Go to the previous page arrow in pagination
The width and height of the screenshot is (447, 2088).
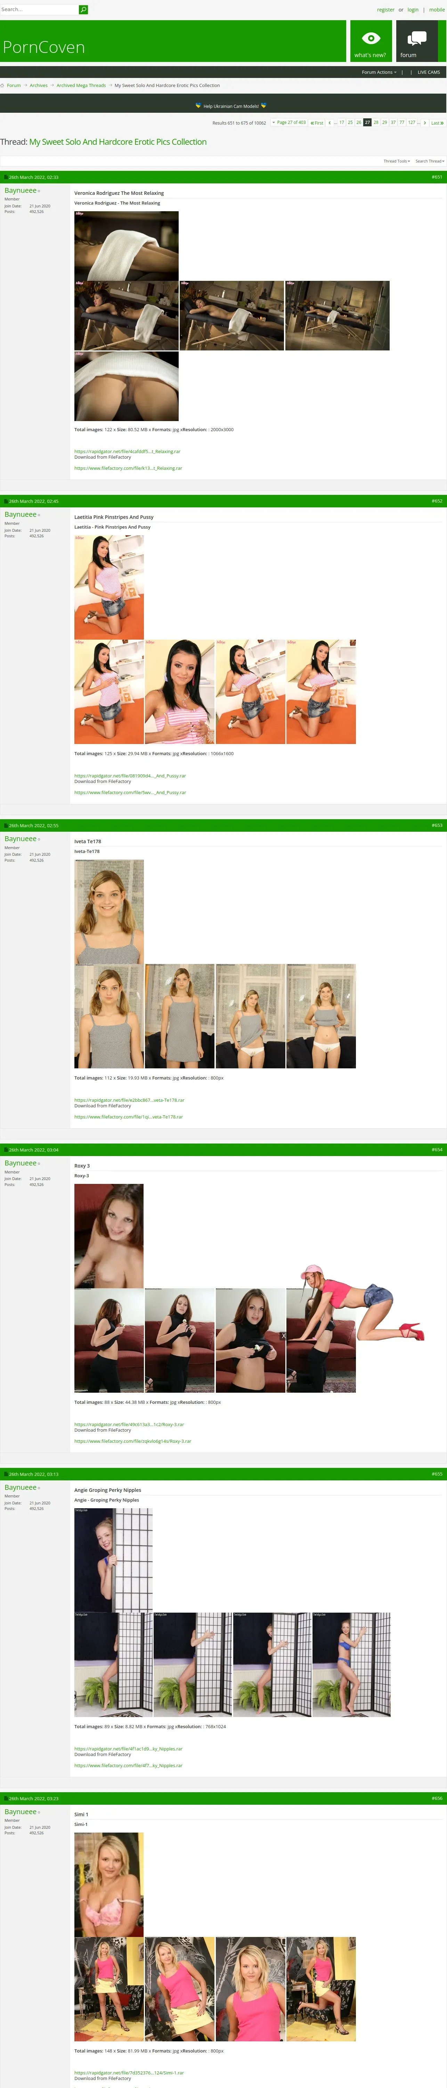click(330, 122)
